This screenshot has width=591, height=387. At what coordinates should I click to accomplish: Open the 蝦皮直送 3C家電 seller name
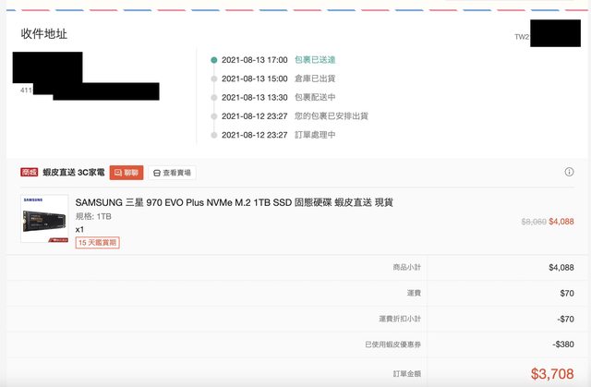pyautogui.click(x=73, y=172)
